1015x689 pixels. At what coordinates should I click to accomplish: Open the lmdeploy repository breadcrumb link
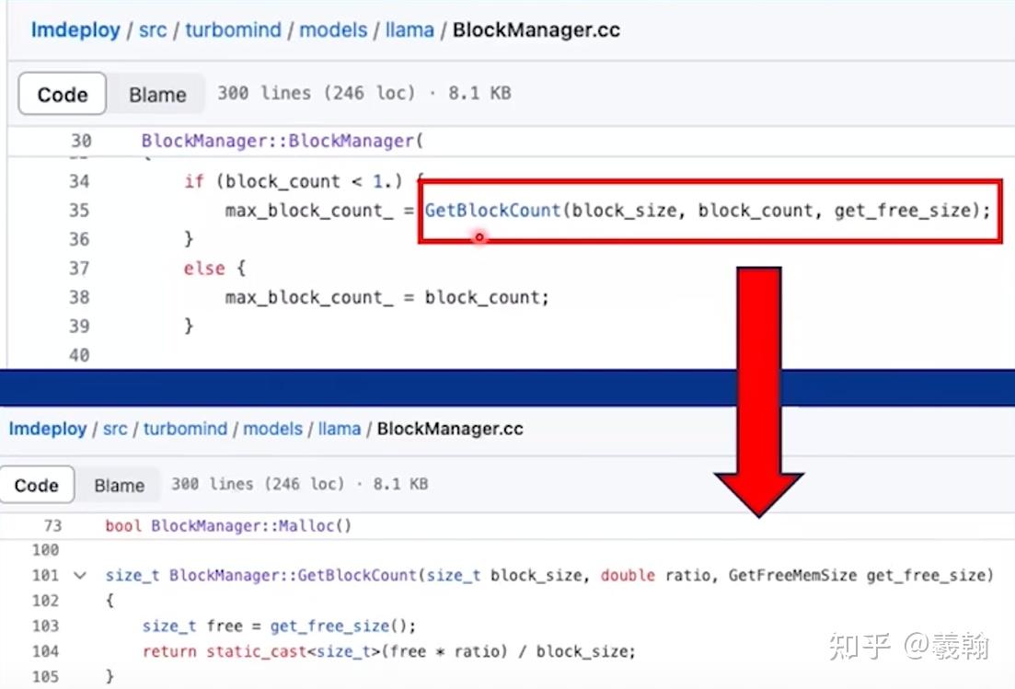[x=75, y=29]
